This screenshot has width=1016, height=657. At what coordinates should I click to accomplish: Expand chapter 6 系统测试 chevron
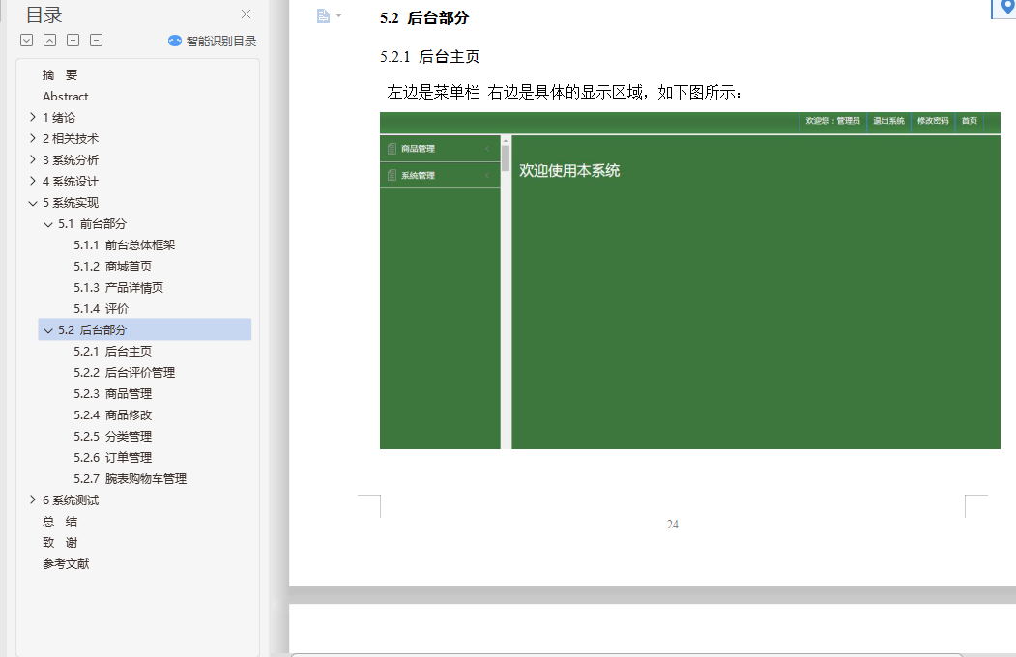[x=33, y=500]
